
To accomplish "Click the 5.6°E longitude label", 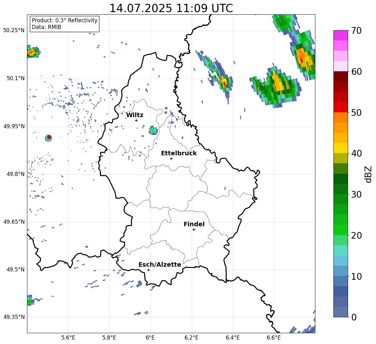I will pos(68,338).
